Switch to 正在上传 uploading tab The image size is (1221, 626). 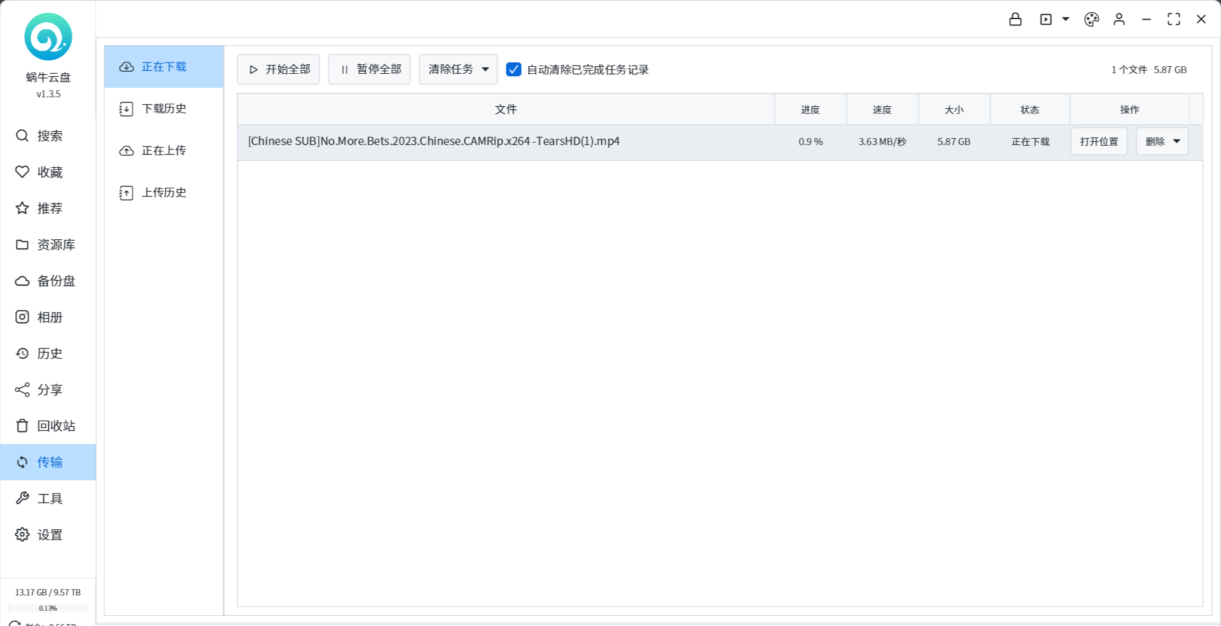[164, 151]
